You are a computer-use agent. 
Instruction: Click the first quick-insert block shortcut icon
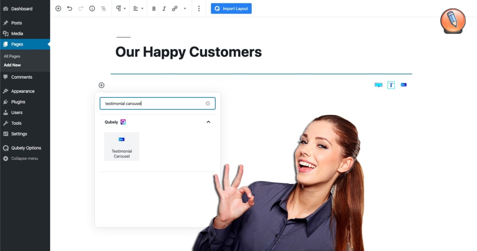coord(378,85)
